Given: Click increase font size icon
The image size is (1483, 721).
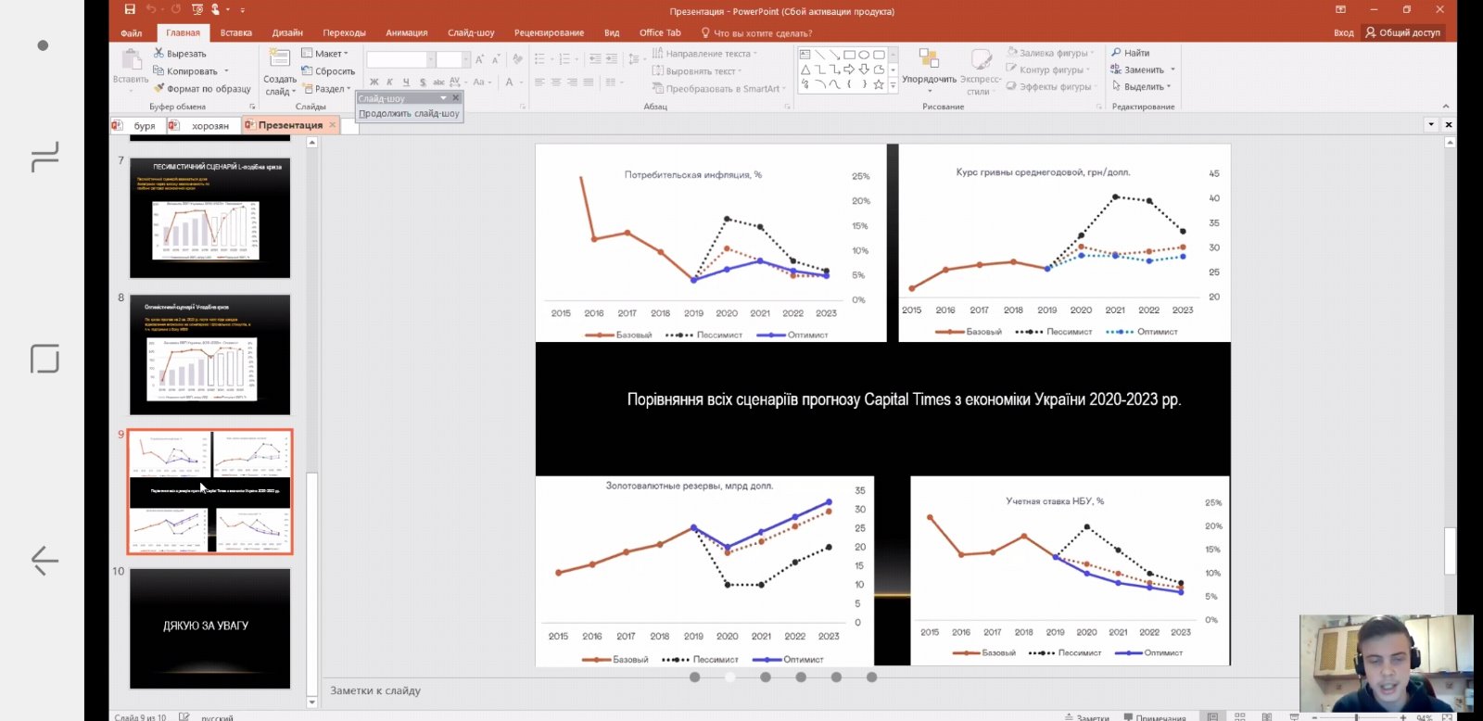Looking at the screenshot, I should [479, 59].
